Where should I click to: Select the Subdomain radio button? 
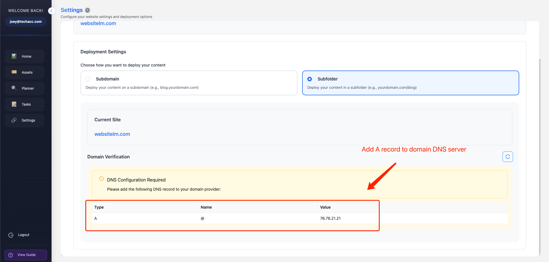point(88,79)
